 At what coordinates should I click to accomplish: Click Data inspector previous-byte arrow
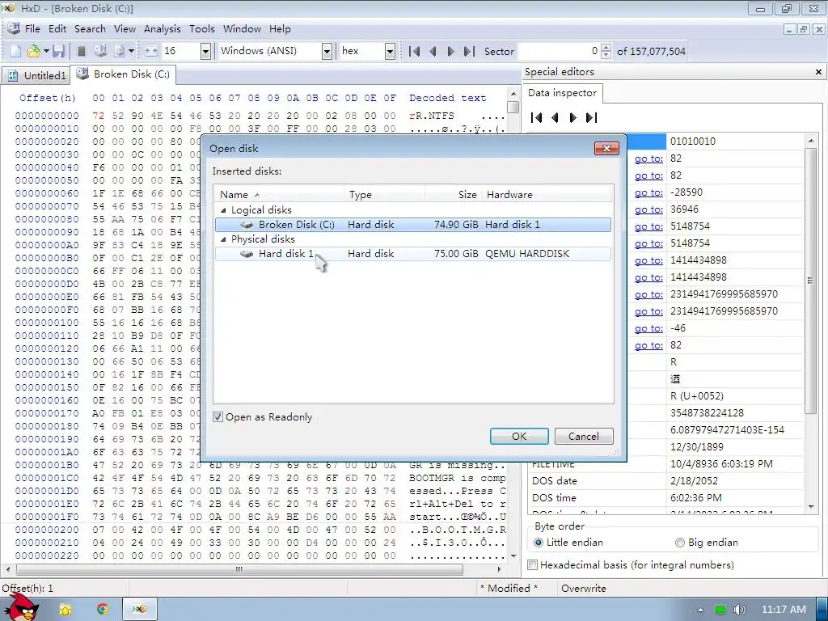(x=555, y=117)
